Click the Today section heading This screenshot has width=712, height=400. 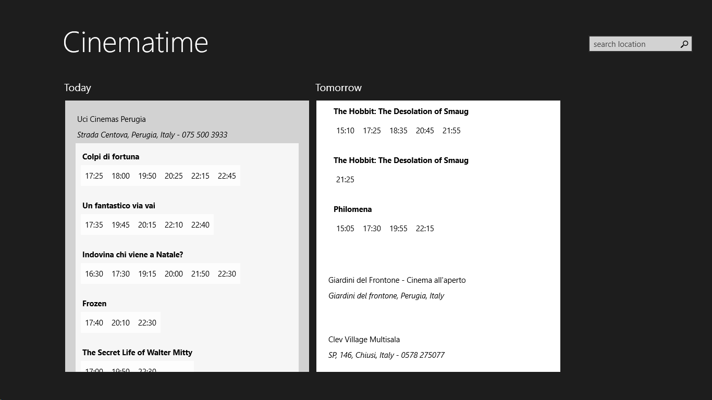pos(78,87)
